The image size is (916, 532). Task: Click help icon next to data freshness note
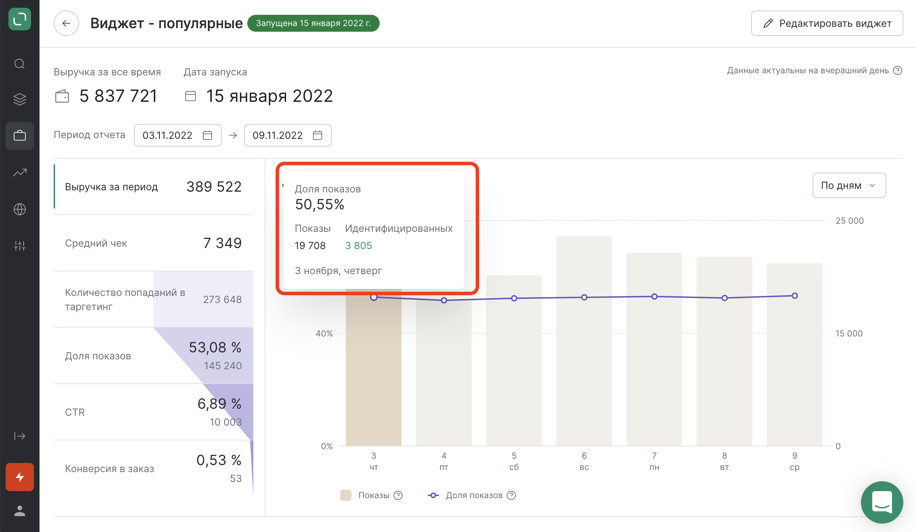click(x=897, y=70)
